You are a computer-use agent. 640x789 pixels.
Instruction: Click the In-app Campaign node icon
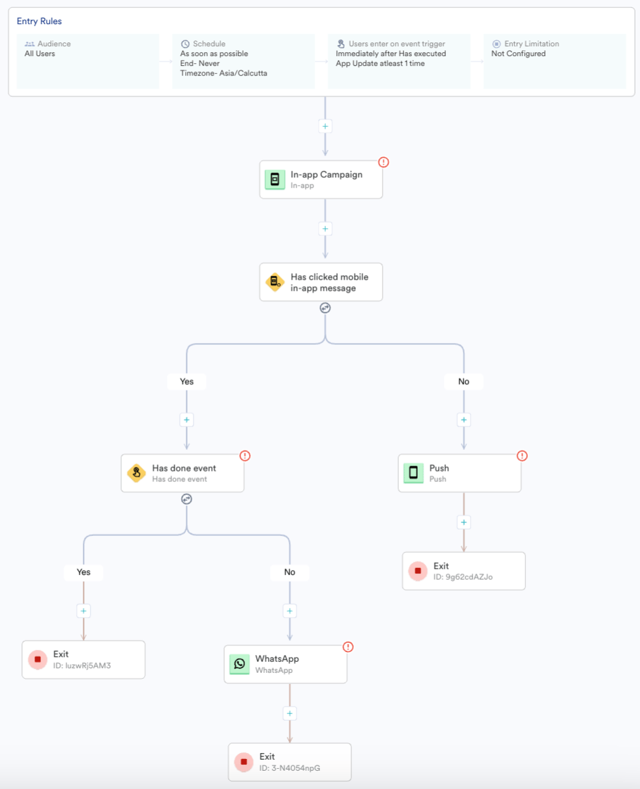[275, 179]
